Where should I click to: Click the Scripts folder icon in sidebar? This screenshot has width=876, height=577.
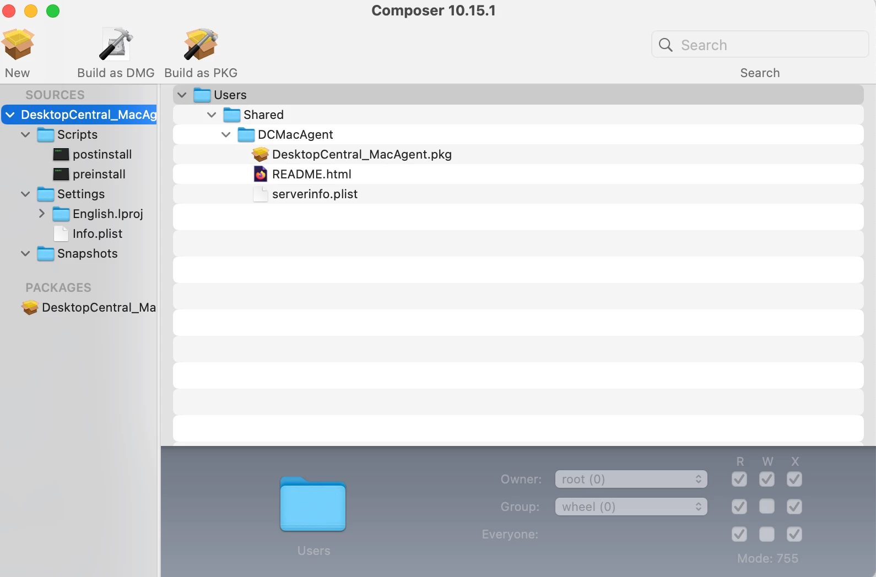[x=46, y=134]
